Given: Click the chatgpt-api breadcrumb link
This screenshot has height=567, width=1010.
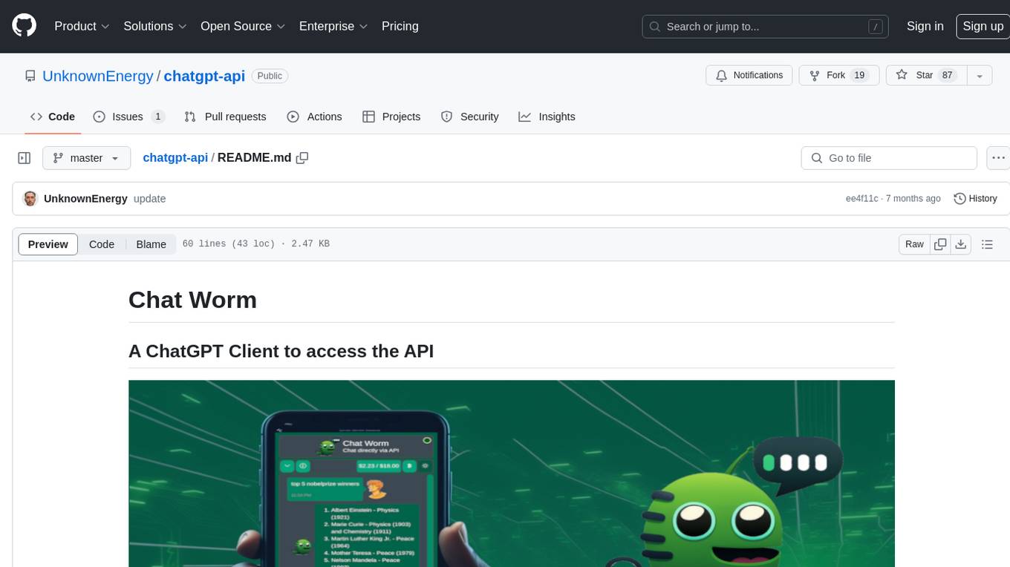Looking at the screenshot, I should pos(175,158).
